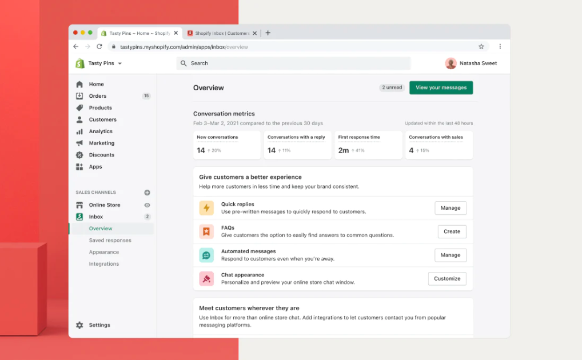Viewport: 582px width, 360px height.
Task: Click Chat appearance paint icon
Action: [206, 279]
